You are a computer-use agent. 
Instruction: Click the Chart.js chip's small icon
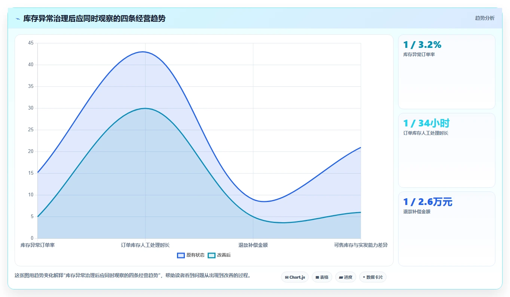[287, 278]
